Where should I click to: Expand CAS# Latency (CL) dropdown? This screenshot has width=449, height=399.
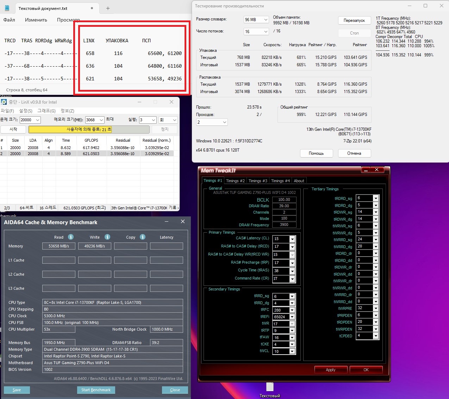click(x=292, y=239)
